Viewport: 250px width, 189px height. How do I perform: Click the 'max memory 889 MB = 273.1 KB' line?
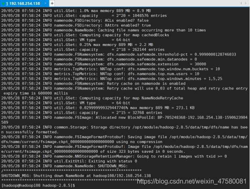point(98,108)
